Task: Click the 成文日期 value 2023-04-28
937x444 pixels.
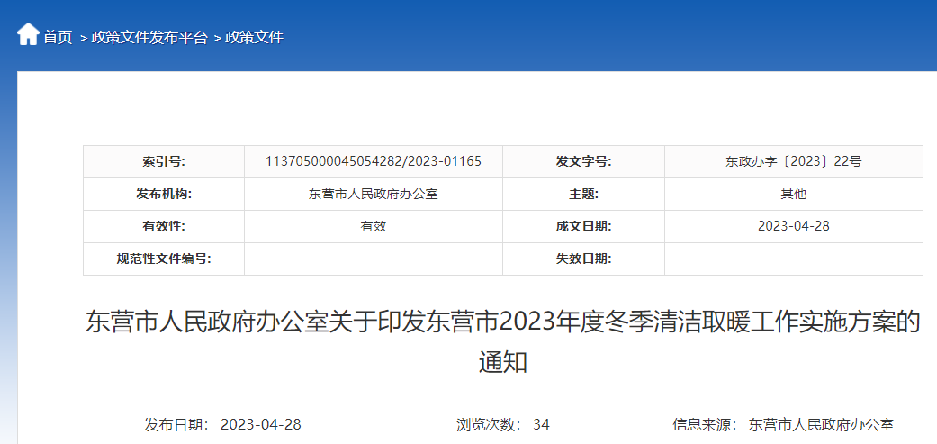Action: tap(793, 226)
